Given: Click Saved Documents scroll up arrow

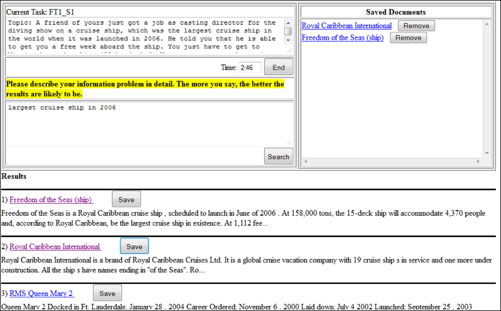Looking at the screenshot, I should [487, 24].
